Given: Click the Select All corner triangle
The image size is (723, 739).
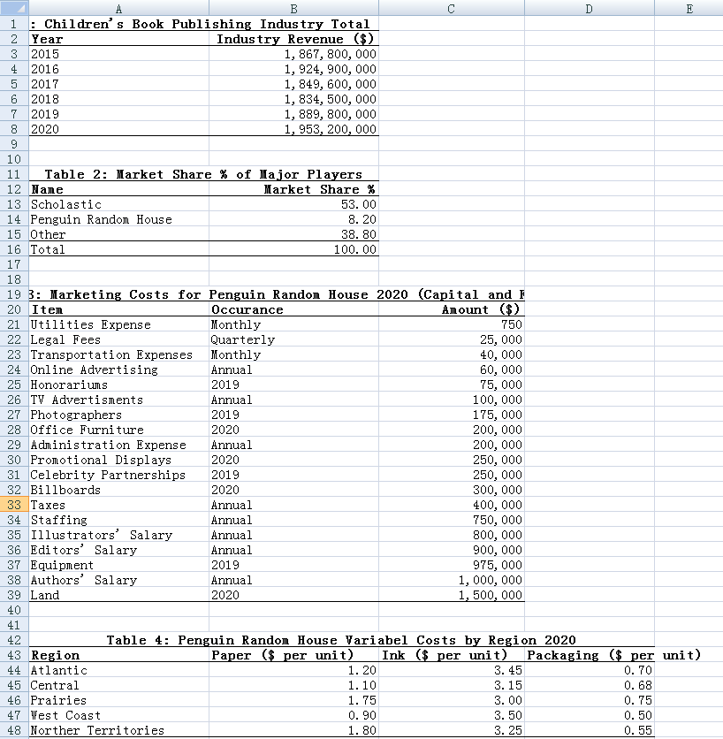Looking at the screenshot, I should (13, 8).
